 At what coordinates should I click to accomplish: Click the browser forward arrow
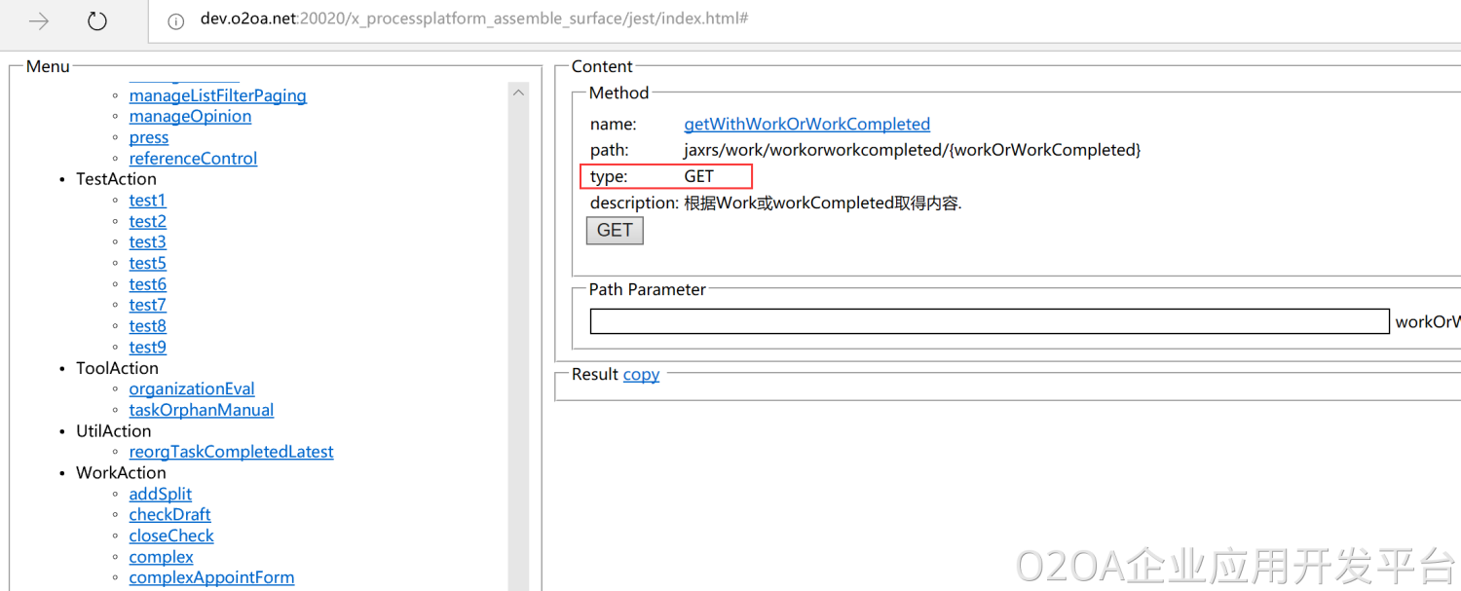(x=38, y=20)
